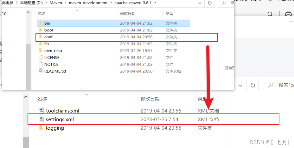
Task: Click the mvn_resp folder icon
Action: (40, 50)
